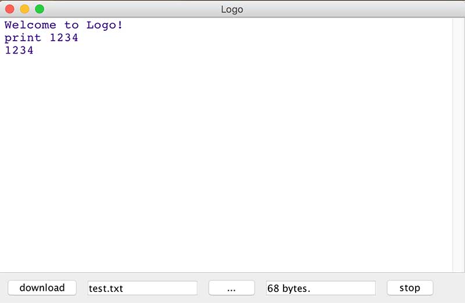Minimize the window using yellow button

[24, 9]
